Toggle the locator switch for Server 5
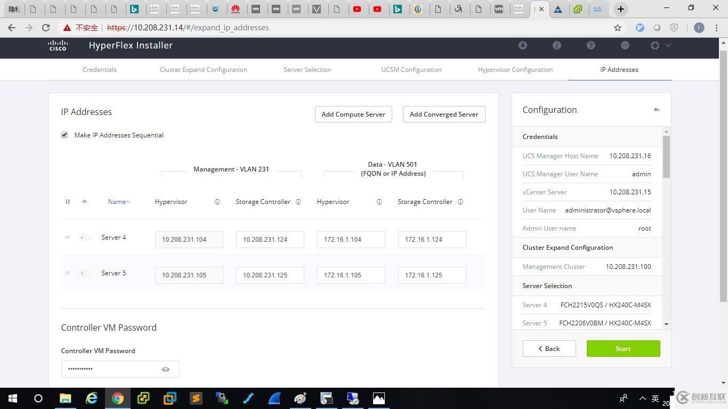The height and width of the screenshot is (409, 728). [85, 273]
